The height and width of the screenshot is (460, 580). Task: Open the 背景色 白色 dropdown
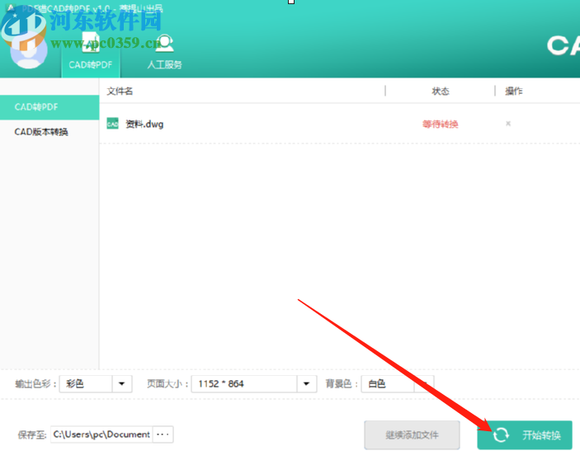pyautogui.click(x=397, y=384)
